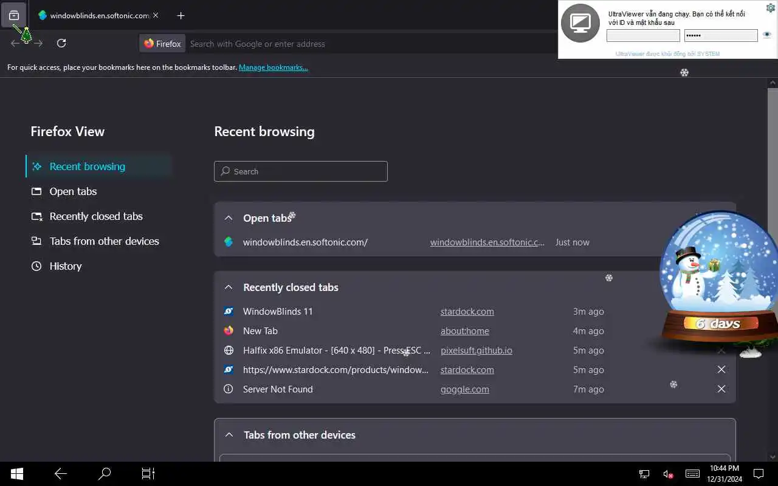The width and height of the screenshot is (778, 486).
Task: Click the UltraViewer monitor logo
Action: 580,24
